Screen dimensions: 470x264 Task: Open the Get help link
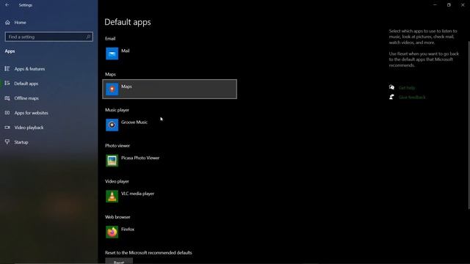pos(407,88)
